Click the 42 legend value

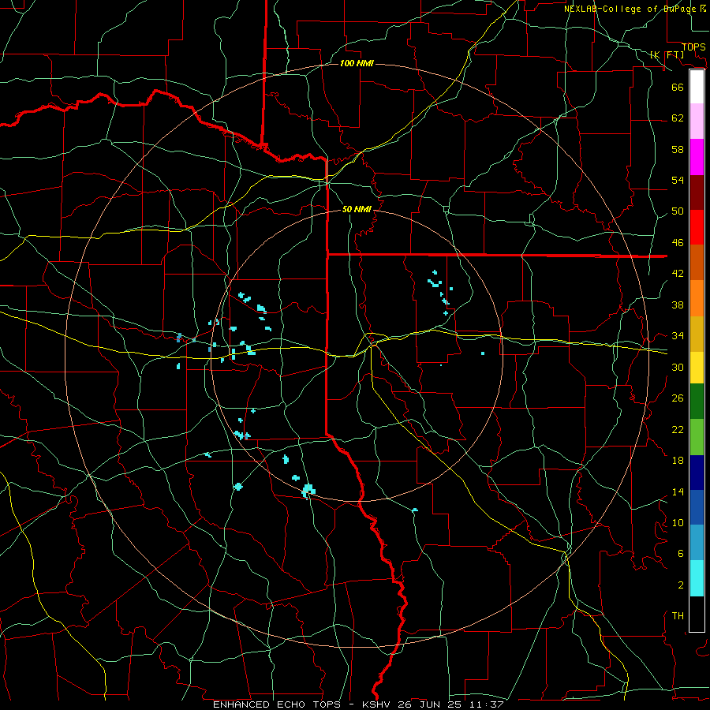point(678,274)
